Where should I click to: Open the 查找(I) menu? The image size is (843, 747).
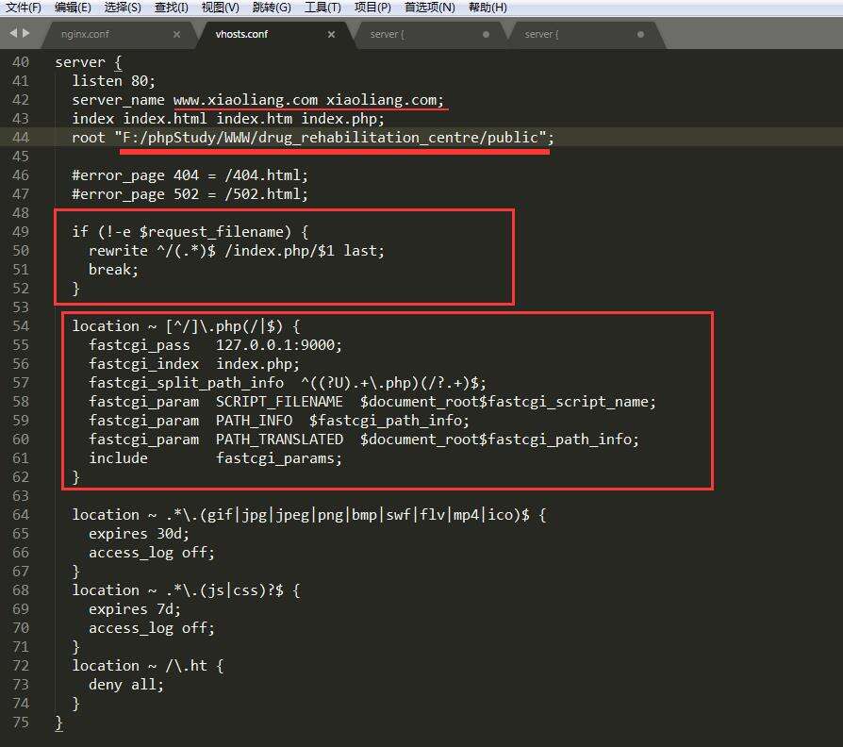pos(172,8)
